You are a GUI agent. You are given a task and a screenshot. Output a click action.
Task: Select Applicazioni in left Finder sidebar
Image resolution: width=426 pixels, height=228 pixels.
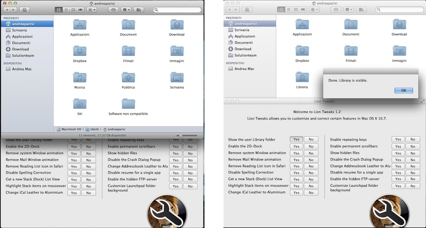point(27,36)
